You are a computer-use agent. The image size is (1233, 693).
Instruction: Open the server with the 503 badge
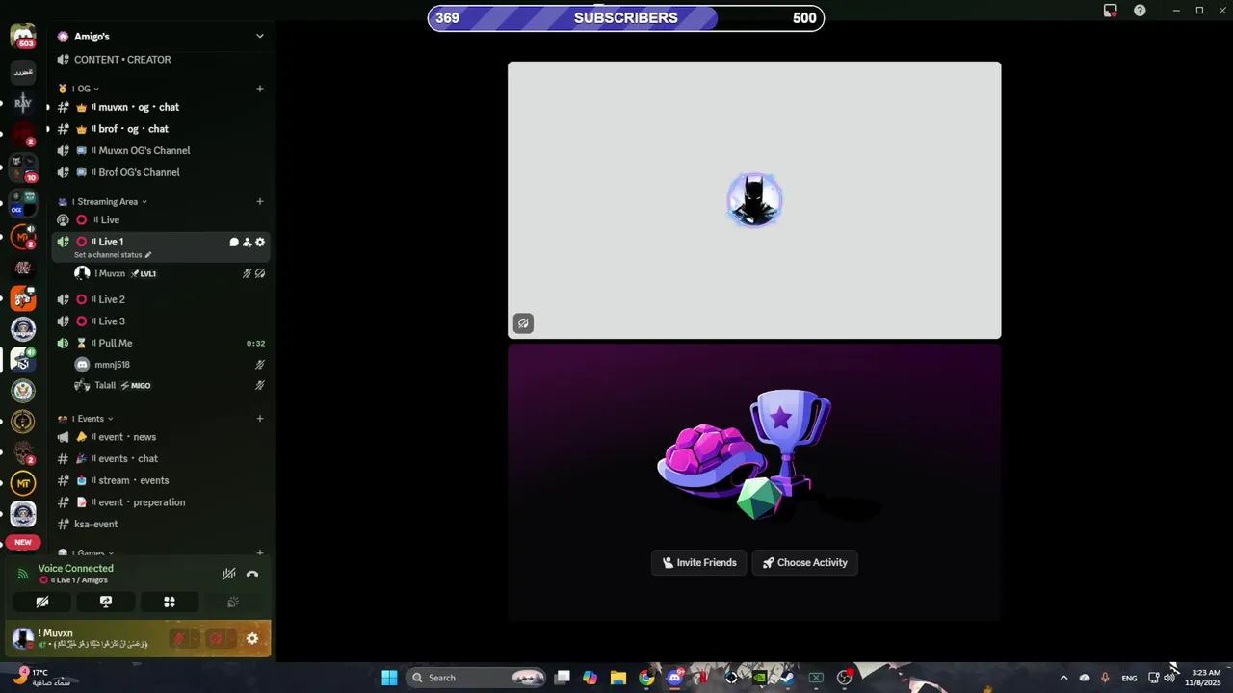23,37
